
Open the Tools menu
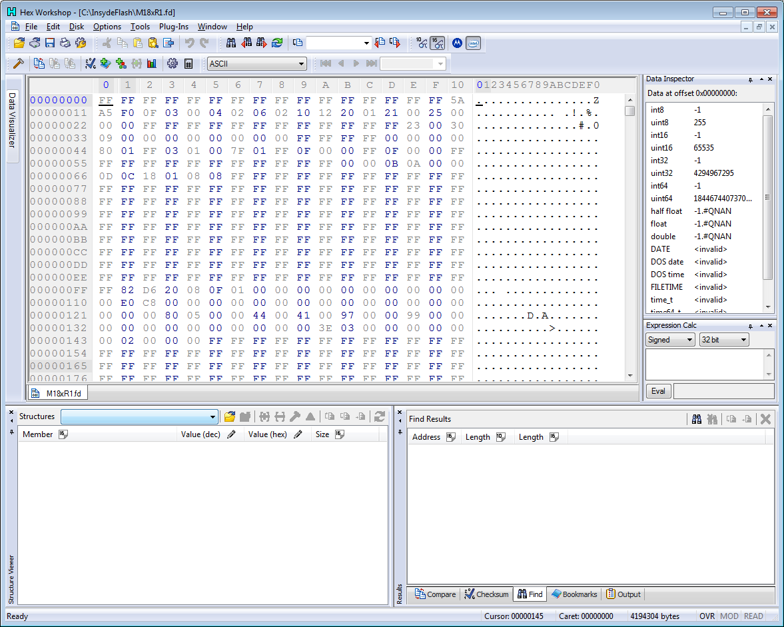(x=140, y=27)
